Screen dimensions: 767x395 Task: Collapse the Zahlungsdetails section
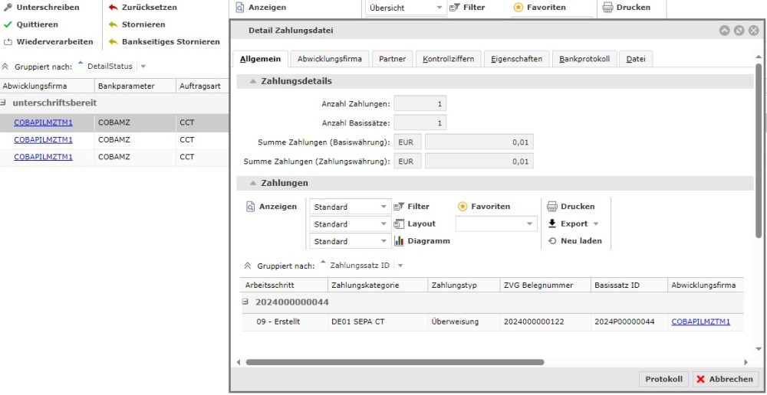click(x=253, y=82)
